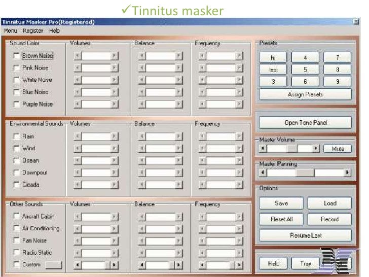
Task: Click the small browse button beside Custom
Action: [x=54, y=265]
